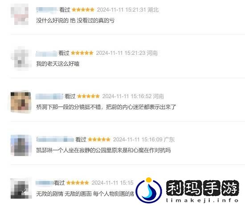The width and height of the screenshot is (245, 206).
Task: Open the limakeji.info watermark link
Action: tap(203, 200)
